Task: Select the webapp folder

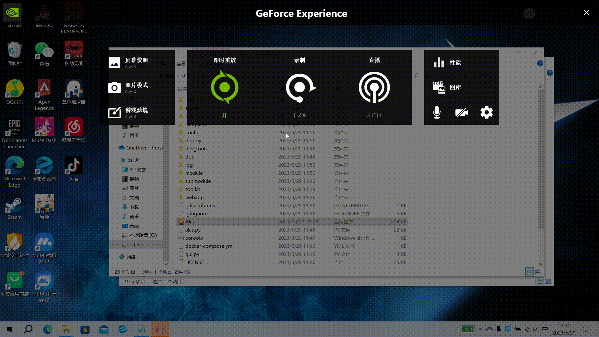Action: [292, 197]
